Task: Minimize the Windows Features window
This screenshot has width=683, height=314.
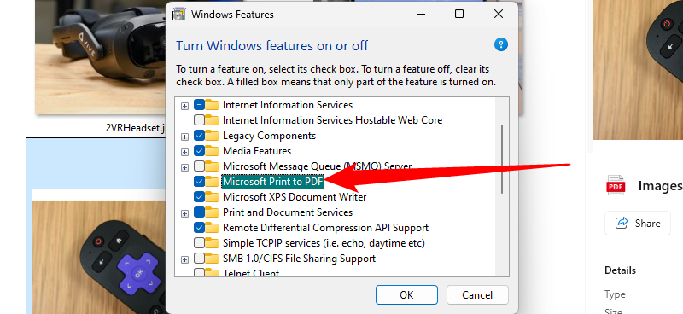Action: click(x=420, y=14)
